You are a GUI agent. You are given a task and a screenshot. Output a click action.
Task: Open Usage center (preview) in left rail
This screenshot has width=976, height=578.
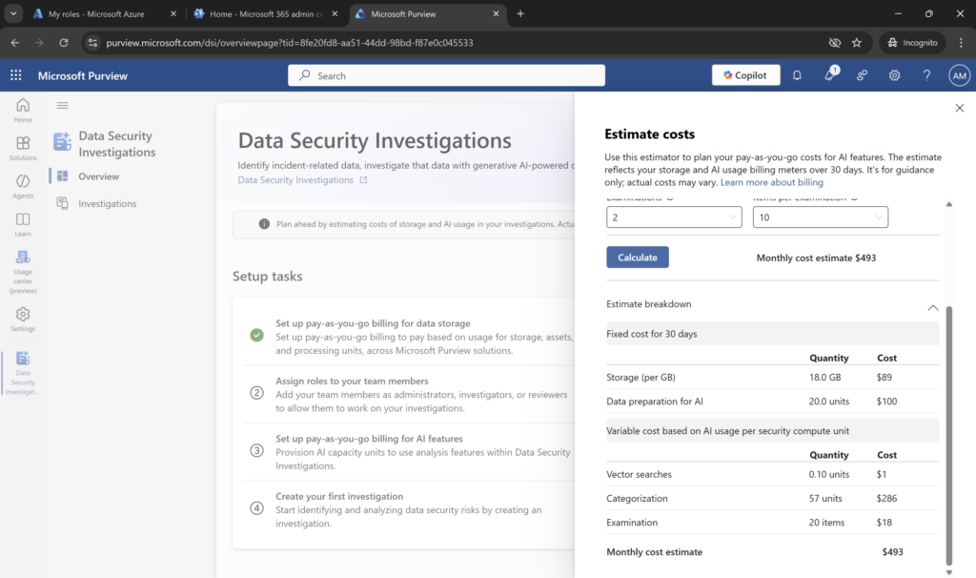point(23,270)
